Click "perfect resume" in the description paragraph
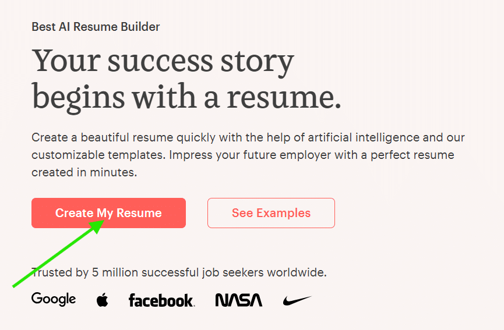This screenshot has height=330, width=504. 413,155
